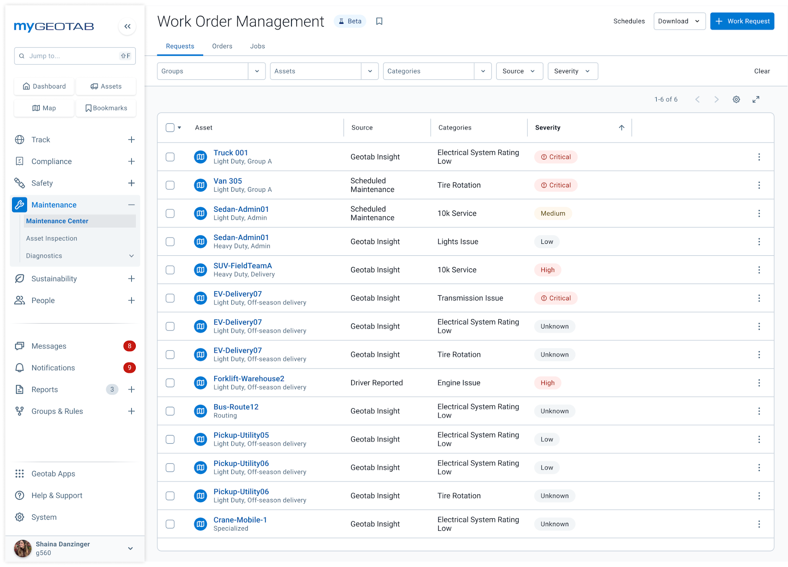Open the EV-Delivery07 asset link
This screenshot has width=788, height=567.
click(x=237, y=294)
